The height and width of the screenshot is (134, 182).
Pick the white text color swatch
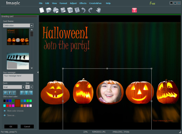point(31,106)
